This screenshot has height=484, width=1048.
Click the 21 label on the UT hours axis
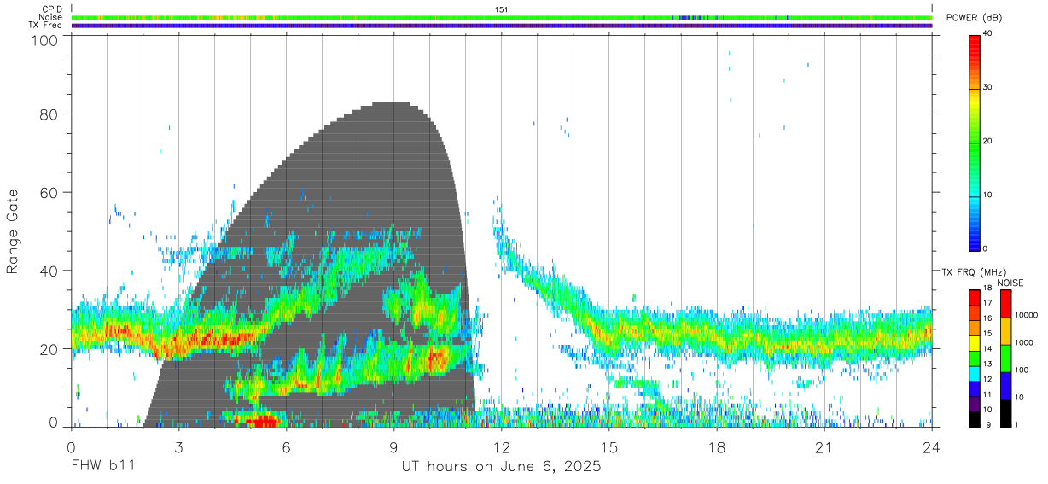pyautogui.click(x=824, y=446)
